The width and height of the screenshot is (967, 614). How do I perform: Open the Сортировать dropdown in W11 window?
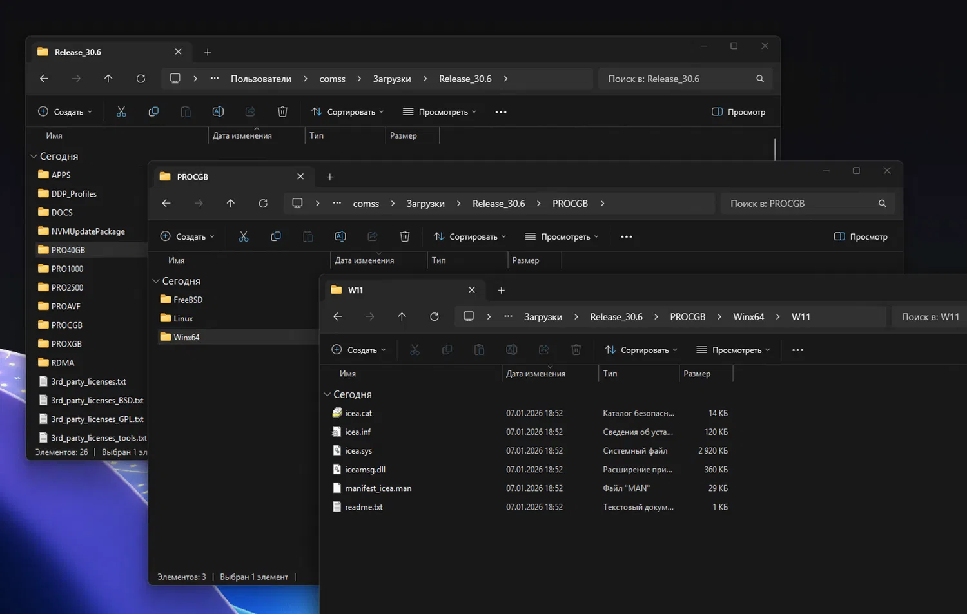[x=641, y=350]
